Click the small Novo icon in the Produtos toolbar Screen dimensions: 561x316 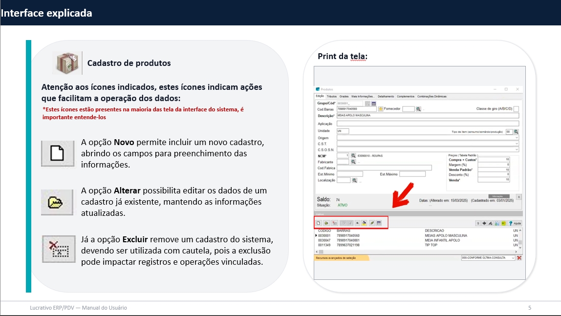tap(319, 223)
